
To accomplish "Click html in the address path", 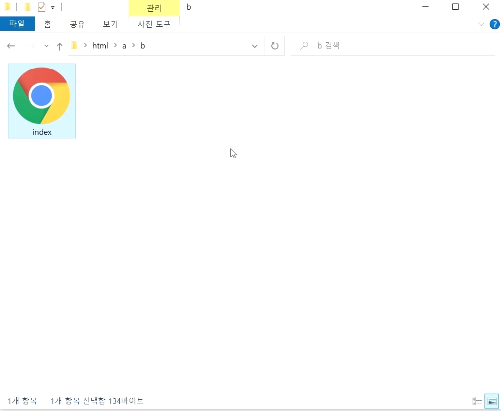I will (100, 46).
